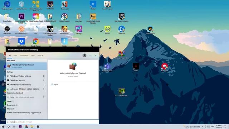Open Riot Client desktop shortcut
Viewport: 229px width, 129px height.
coord(165,67)
